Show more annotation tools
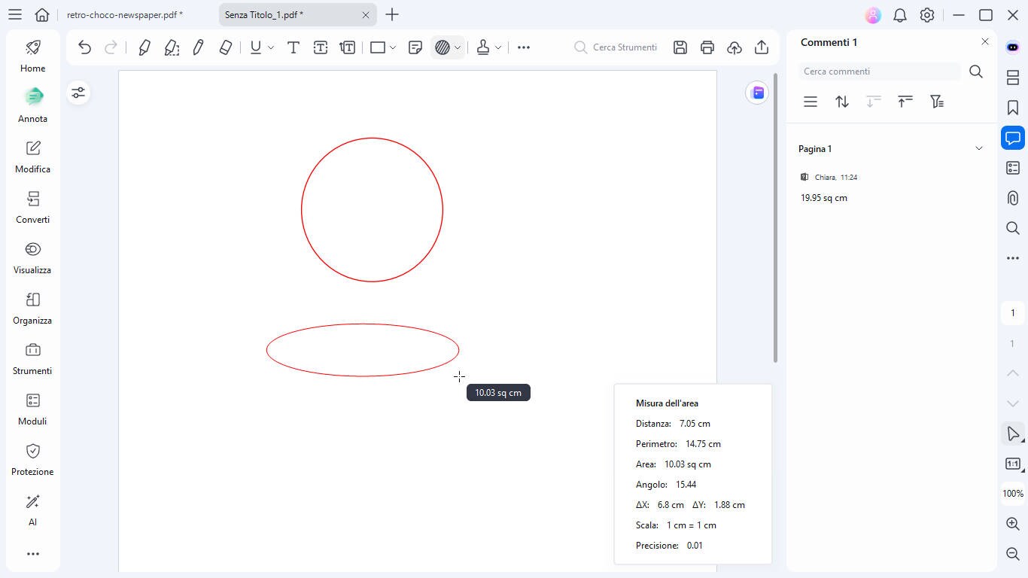Viewport: 1028px width, 578px height. point(524,47)
